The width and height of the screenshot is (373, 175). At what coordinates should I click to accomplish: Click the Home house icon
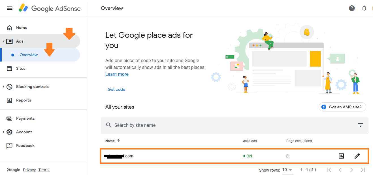tap(9, 28)
